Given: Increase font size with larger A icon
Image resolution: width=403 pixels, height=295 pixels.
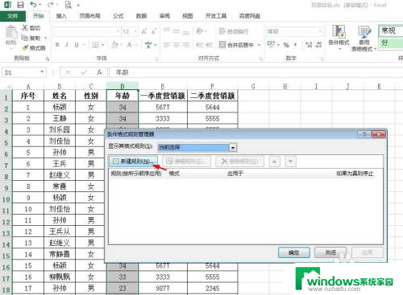Looking at the screenshot, I should click(144, 31).
